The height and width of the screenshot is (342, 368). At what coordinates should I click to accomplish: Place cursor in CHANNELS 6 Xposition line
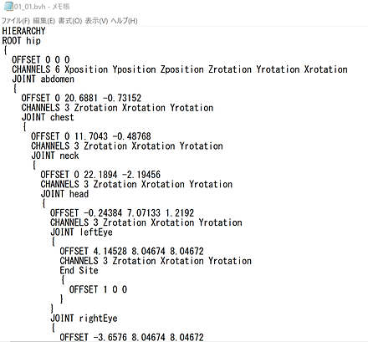(180, 69)
